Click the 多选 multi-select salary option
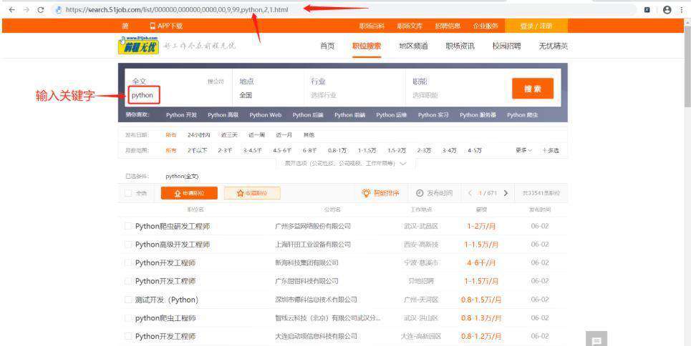This screenshot has width=691, height=346. click(x=551, y=151)
